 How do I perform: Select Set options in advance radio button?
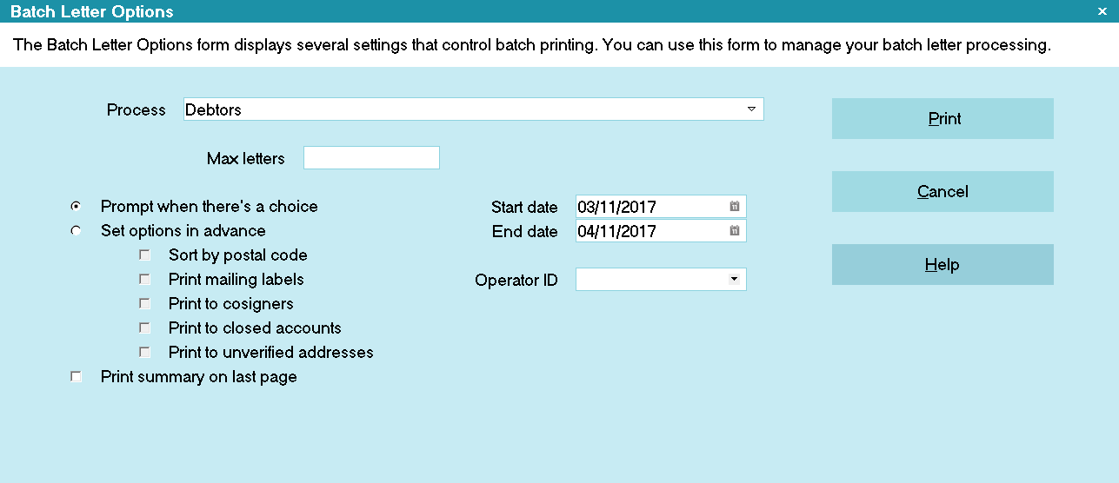pyautogui.click(x=77, y=231)
